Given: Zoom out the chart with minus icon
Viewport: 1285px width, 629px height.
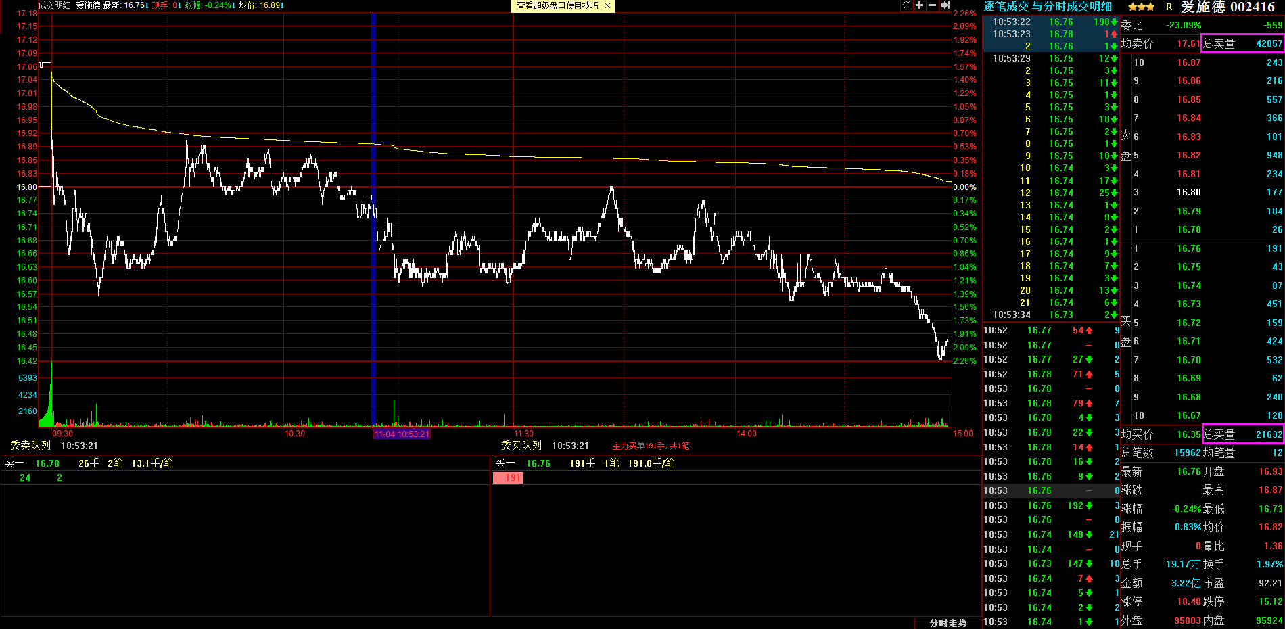Looking at the screenshot, I should click(x=932, y=5).
